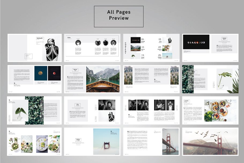Click the yellow moon photo
This screenshot has height=163, width=244.
(x=41, y=73)
